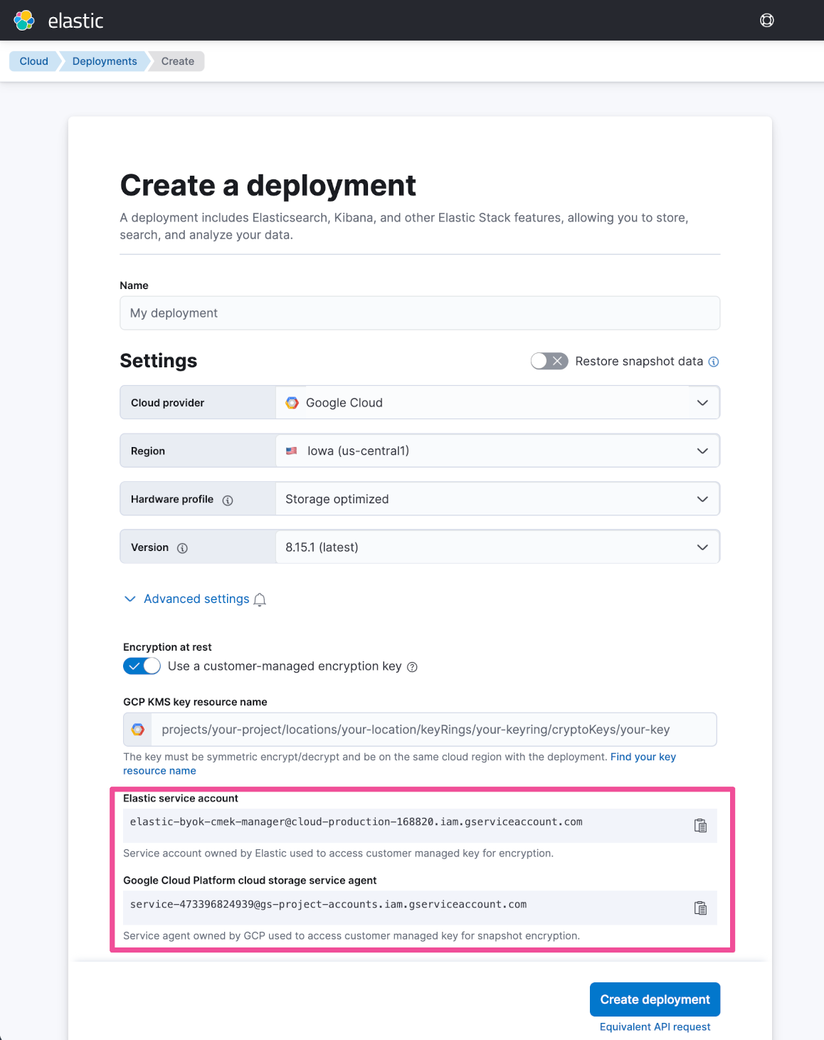
Task: Toggle Restore snapshot data switch
Action: pos(549,361)
